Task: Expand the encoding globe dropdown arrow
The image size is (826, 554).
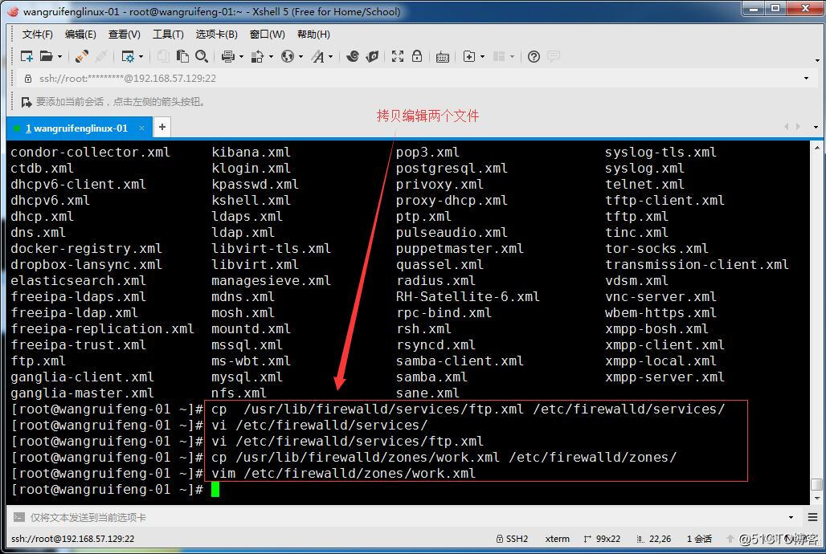Action: tap(301, 56)
